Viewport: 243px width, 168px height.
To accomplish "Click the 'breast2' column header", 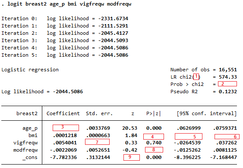I will pos(27,113).
